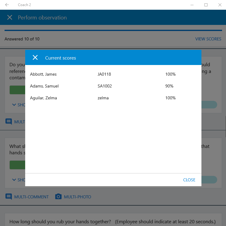Expand the SHOW chevron in the second question card
Screen dimensions: 226x226
[14, 180]
